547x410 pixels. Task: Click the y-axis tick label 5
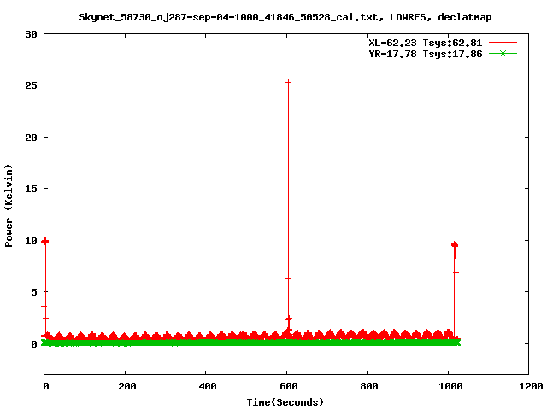click(x=34, y=292)
